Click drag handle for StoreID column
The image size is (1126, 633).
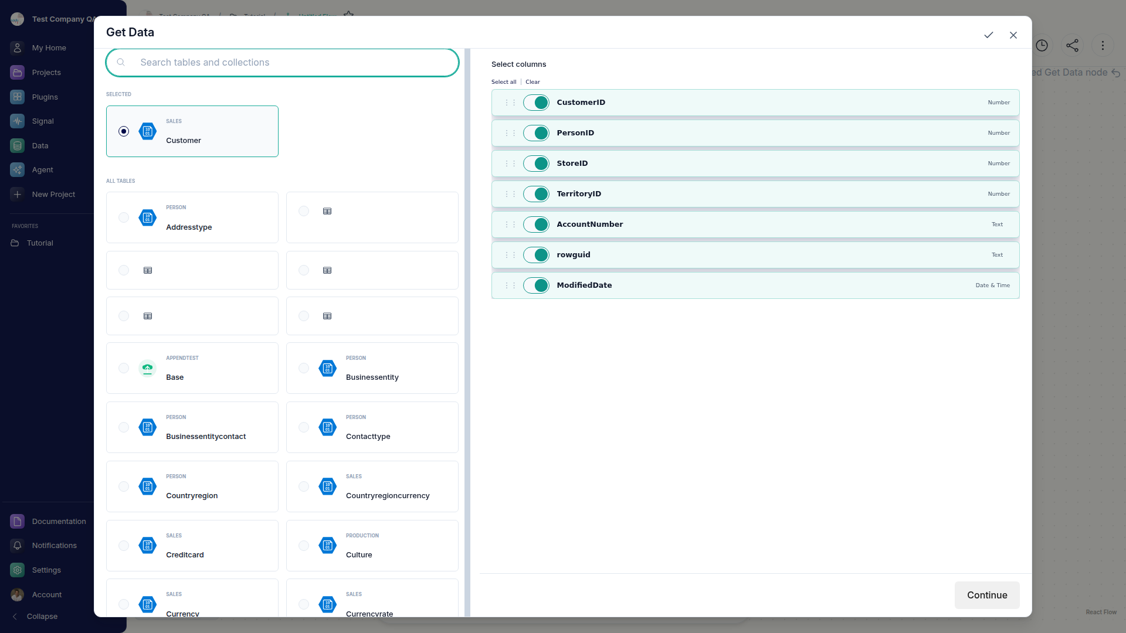pos(510,164)
